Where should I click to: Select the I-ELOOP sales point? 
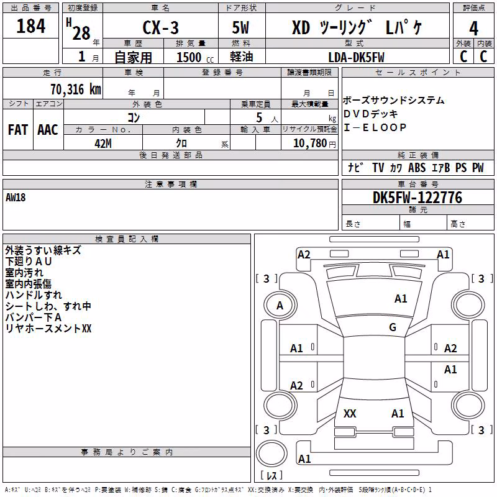(x=375, y=127)
